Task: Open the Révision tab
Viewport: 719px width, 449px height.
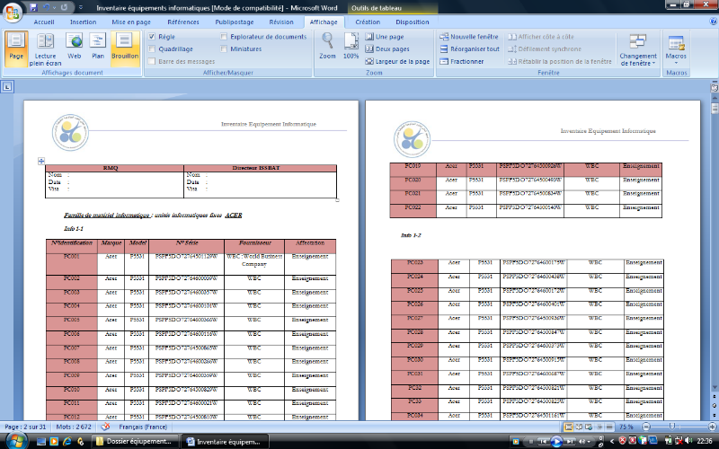Action: [281, 22]
